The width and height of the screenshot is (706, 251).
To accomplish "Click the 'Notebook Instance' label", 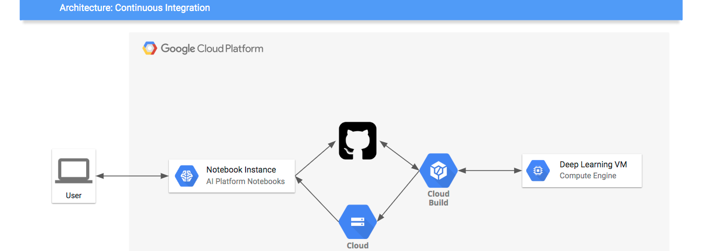I will tap(241, 170).
